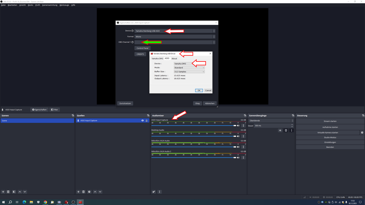Adjust Desktop-Audio volume slider

pyautogui.click(x=194, y=136)
